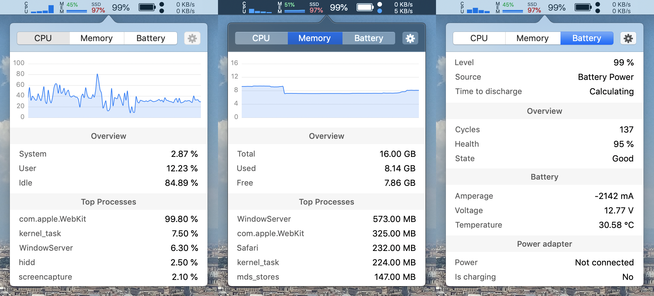Screen dimensions: 654x296
Task: Click the SSD 97% indicator in the dark menu bar
Action: [316, 8]
